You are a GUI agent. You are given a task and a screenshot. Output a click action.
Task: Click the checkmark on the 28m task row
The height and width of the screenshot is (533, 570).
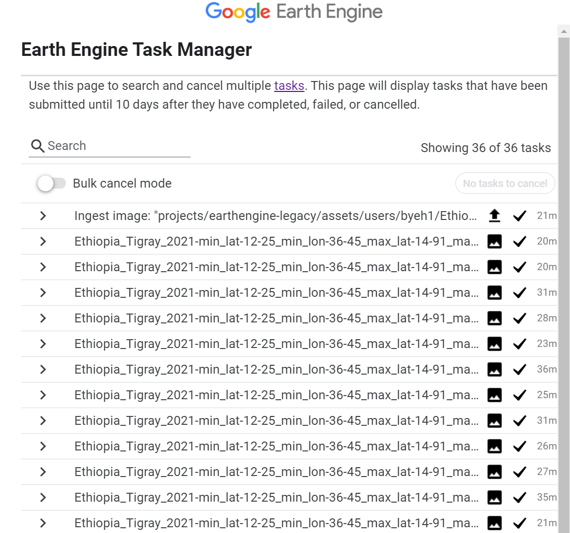pos(519,318)
